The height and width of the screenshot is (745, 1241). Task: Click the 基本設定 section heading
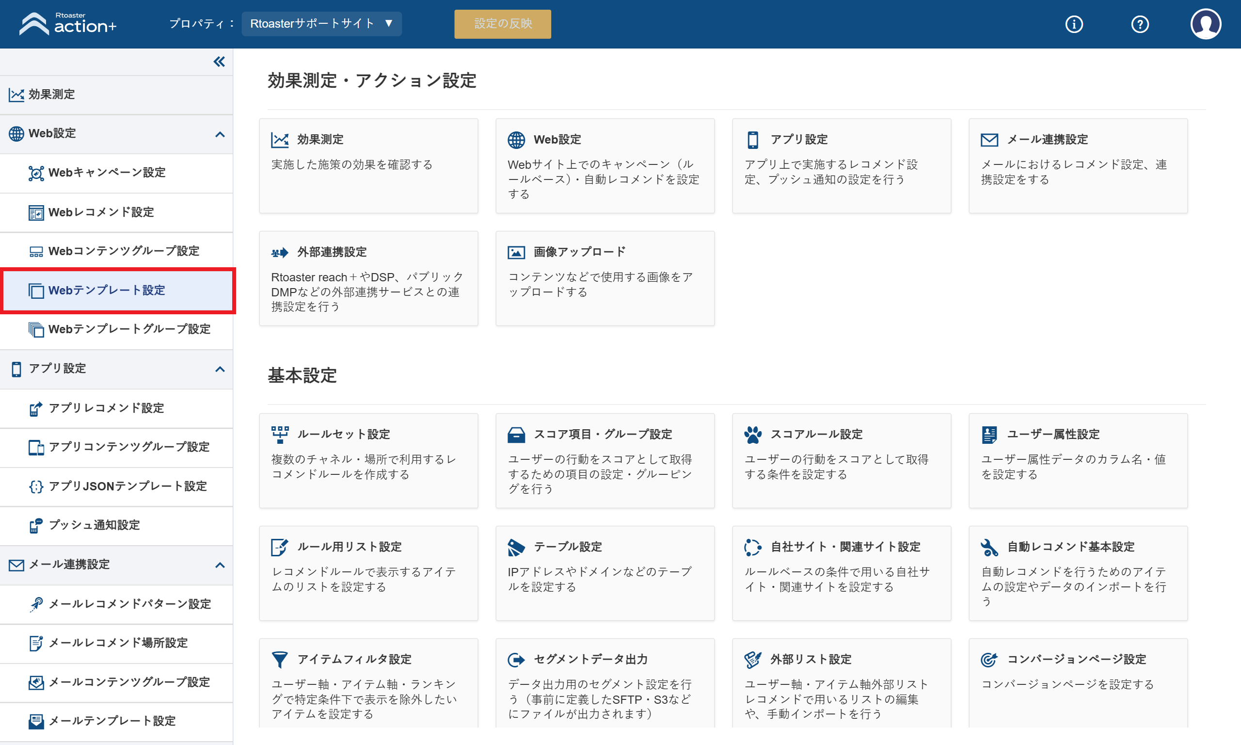pos(302,375)
